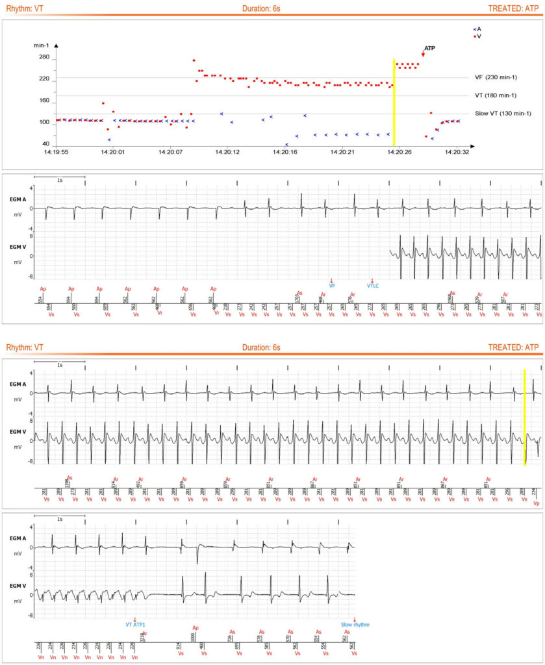Click the yellow cursor line in the second EGM strip
Screen dimensions: 545x665
click(x=525, y=418)
